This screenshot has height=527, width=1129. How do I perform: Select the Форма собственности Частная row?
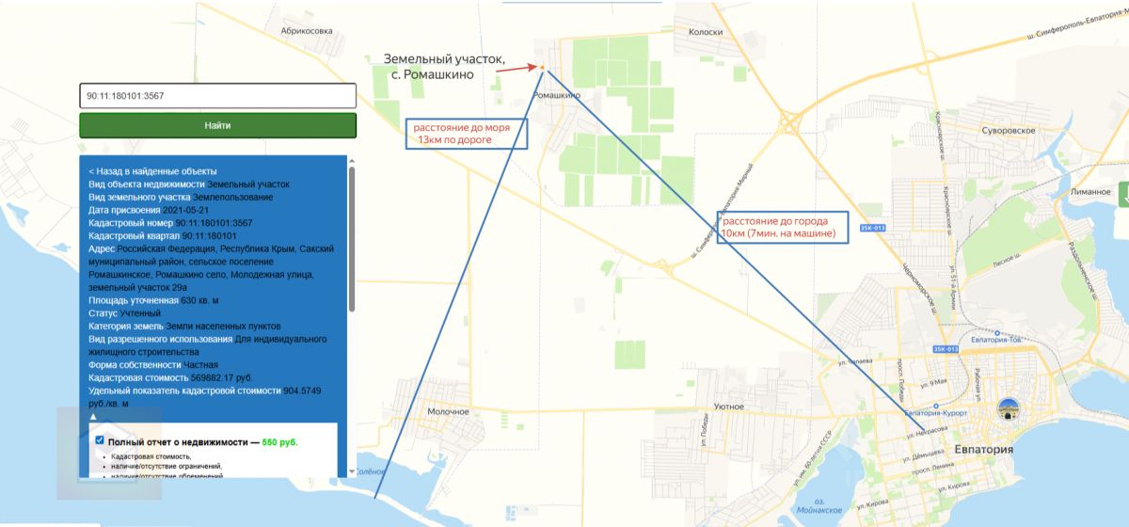click(x=153, y=364)
